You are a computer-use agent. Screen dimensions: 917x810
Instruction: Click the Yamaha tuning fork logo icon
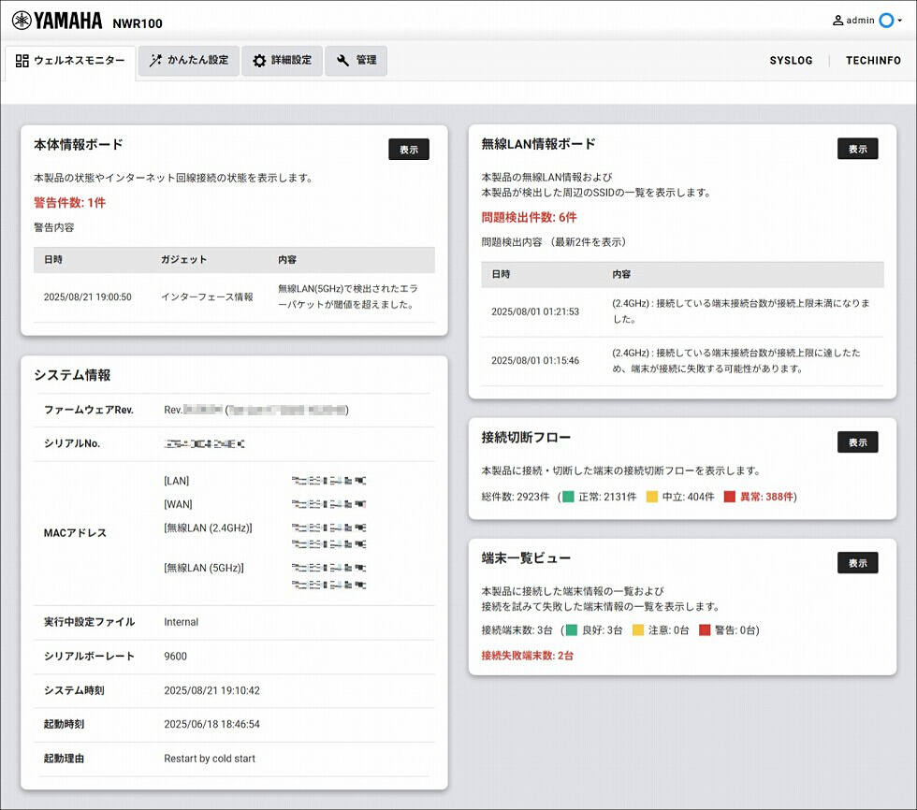coord(22,20)
